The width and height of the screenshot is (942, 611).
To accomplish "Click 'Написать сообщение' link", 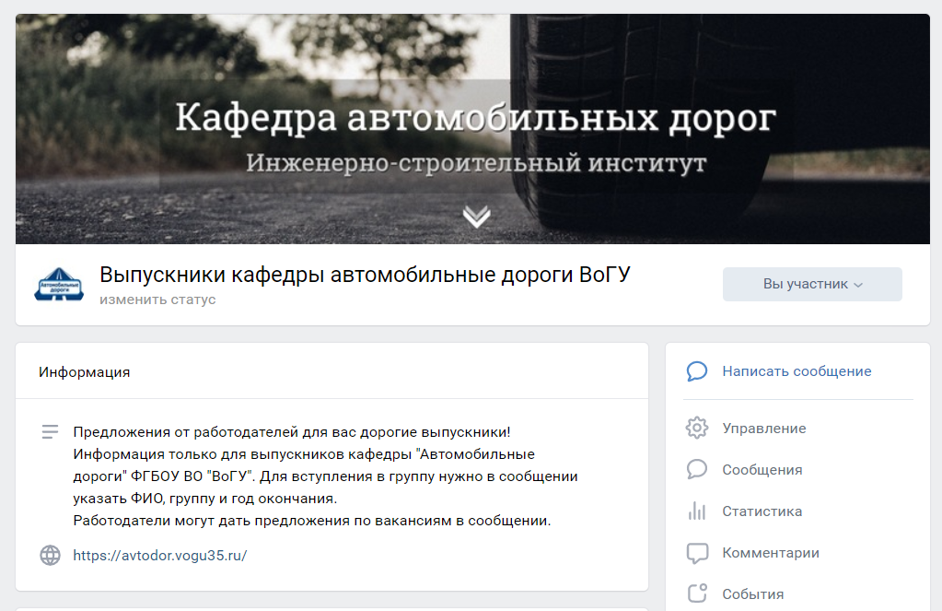I will coord(797,371).
